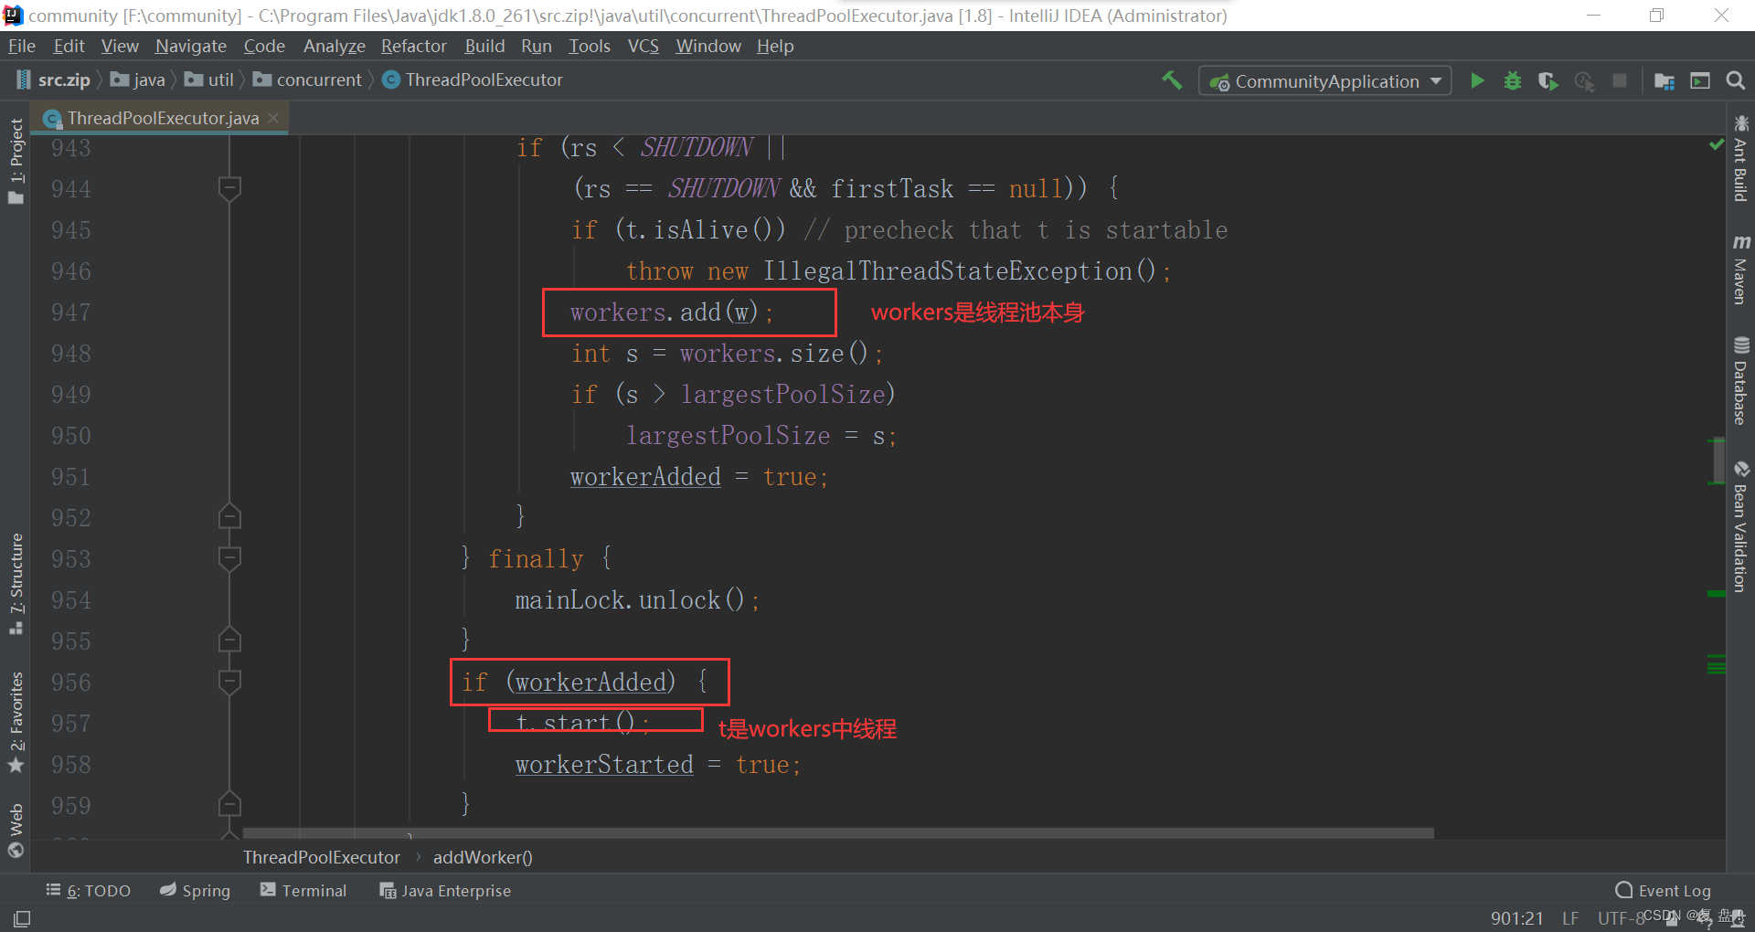Open the Project tool window
The width and height of the screenshot is (1755, 932).
click(16, 161)
